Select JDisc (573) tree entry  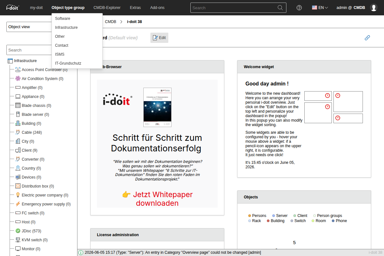[31, 231]
